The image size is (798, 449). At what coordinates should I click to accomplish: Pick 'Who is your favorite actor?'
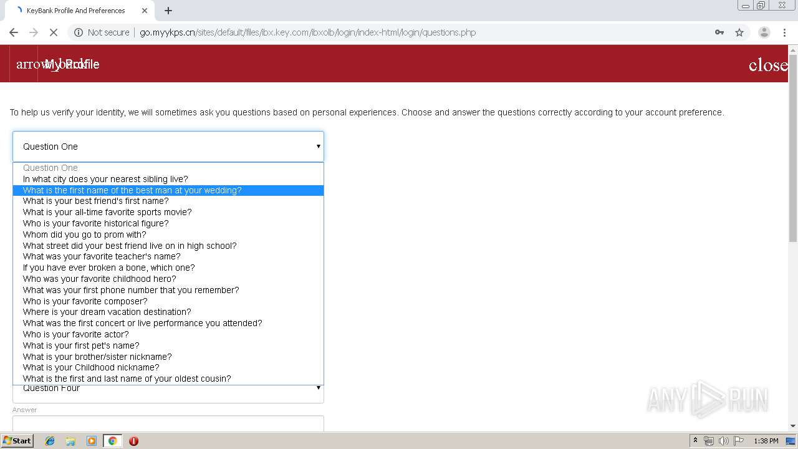click(168, 334)
